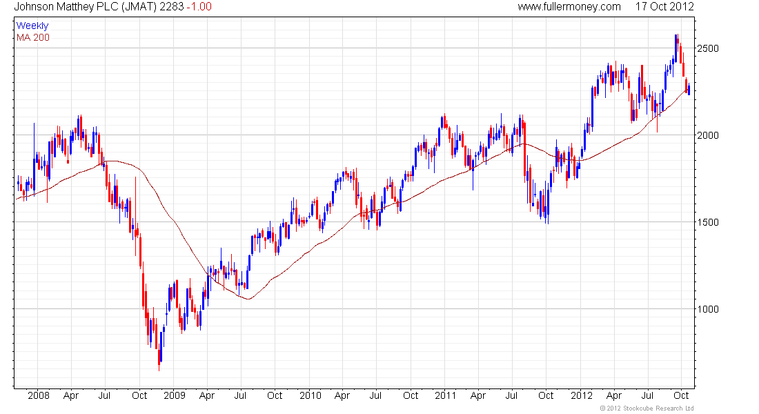Click the 17 Oct 2012 date
Image resolution: width=759 pixels, height=414 pixels.
(x=664, y=7)
